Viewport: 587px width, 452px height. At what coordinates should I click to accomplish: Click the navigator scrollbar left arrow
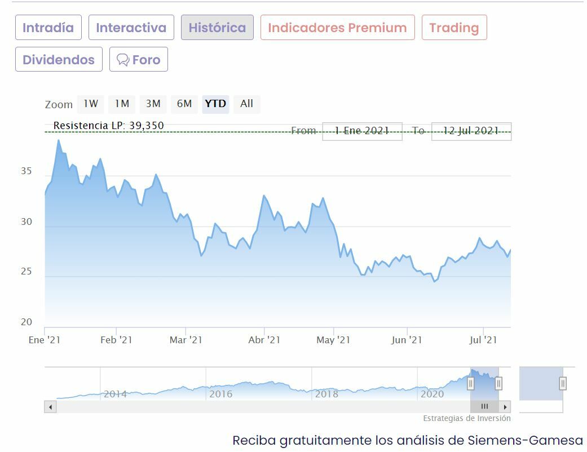[x=51, y=406]
